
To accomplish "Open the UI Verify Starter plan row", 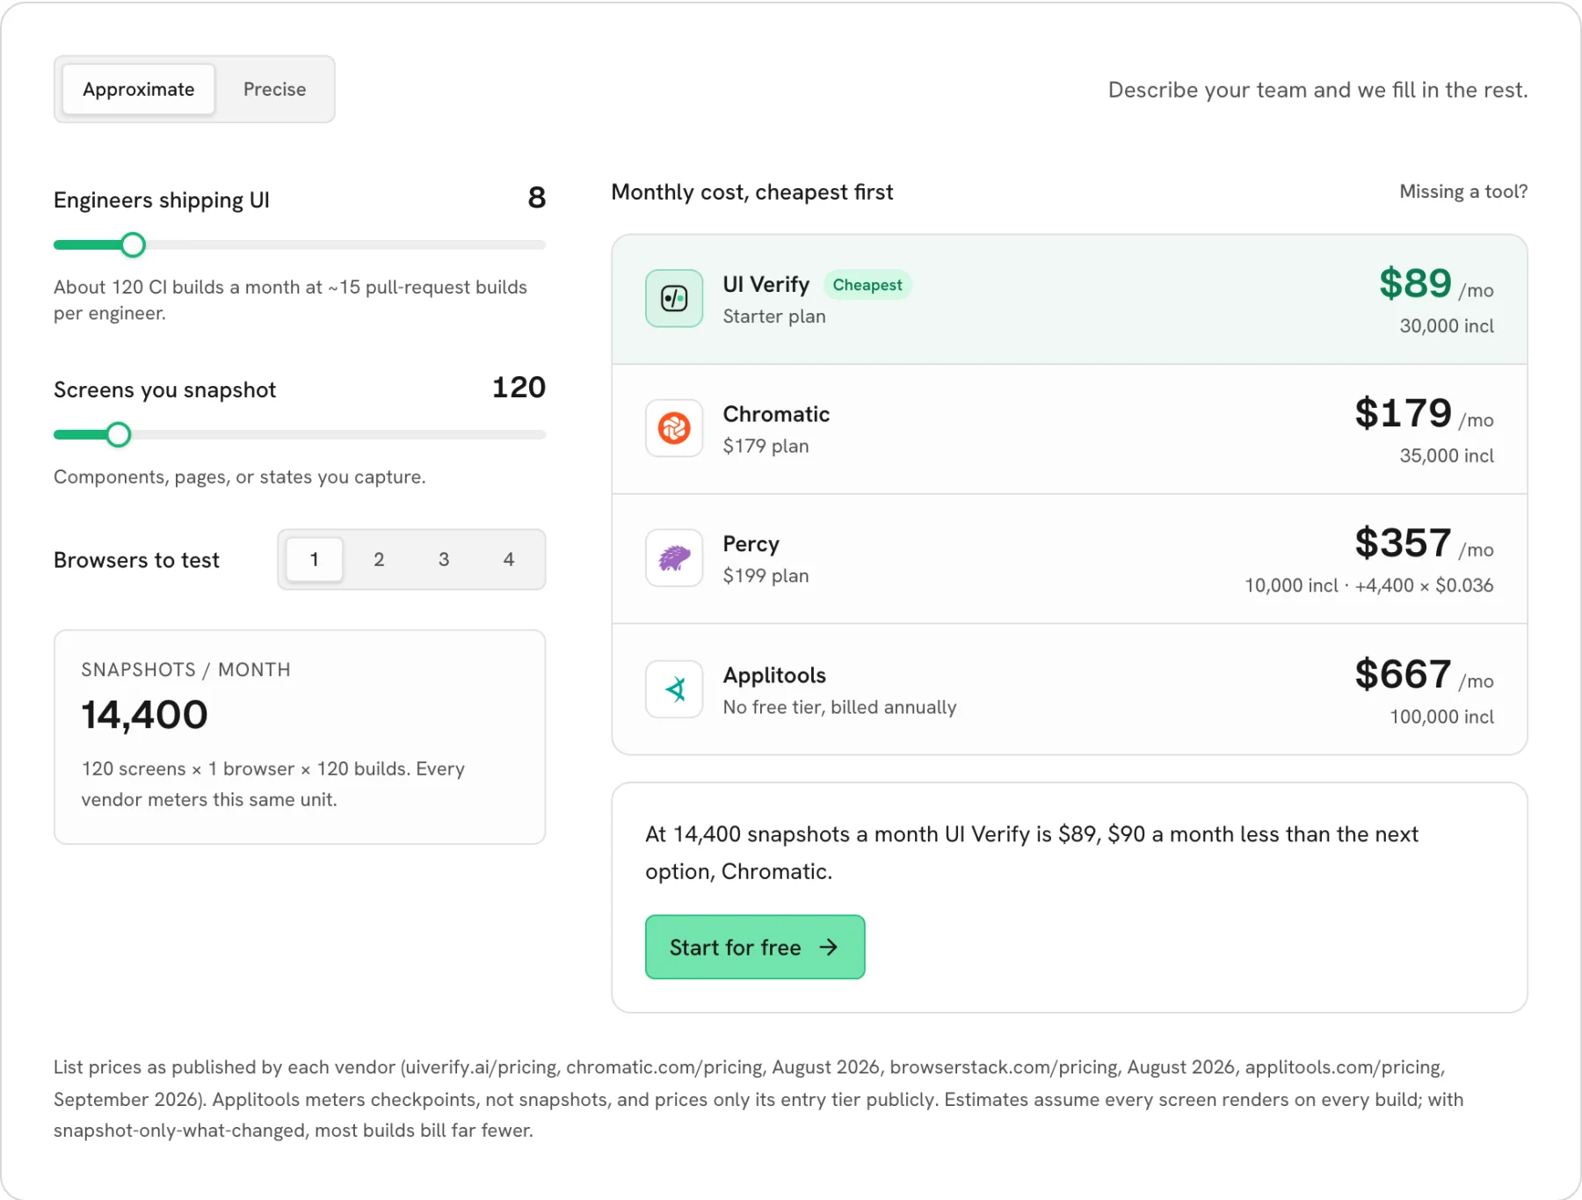I will click(1070, 300).
